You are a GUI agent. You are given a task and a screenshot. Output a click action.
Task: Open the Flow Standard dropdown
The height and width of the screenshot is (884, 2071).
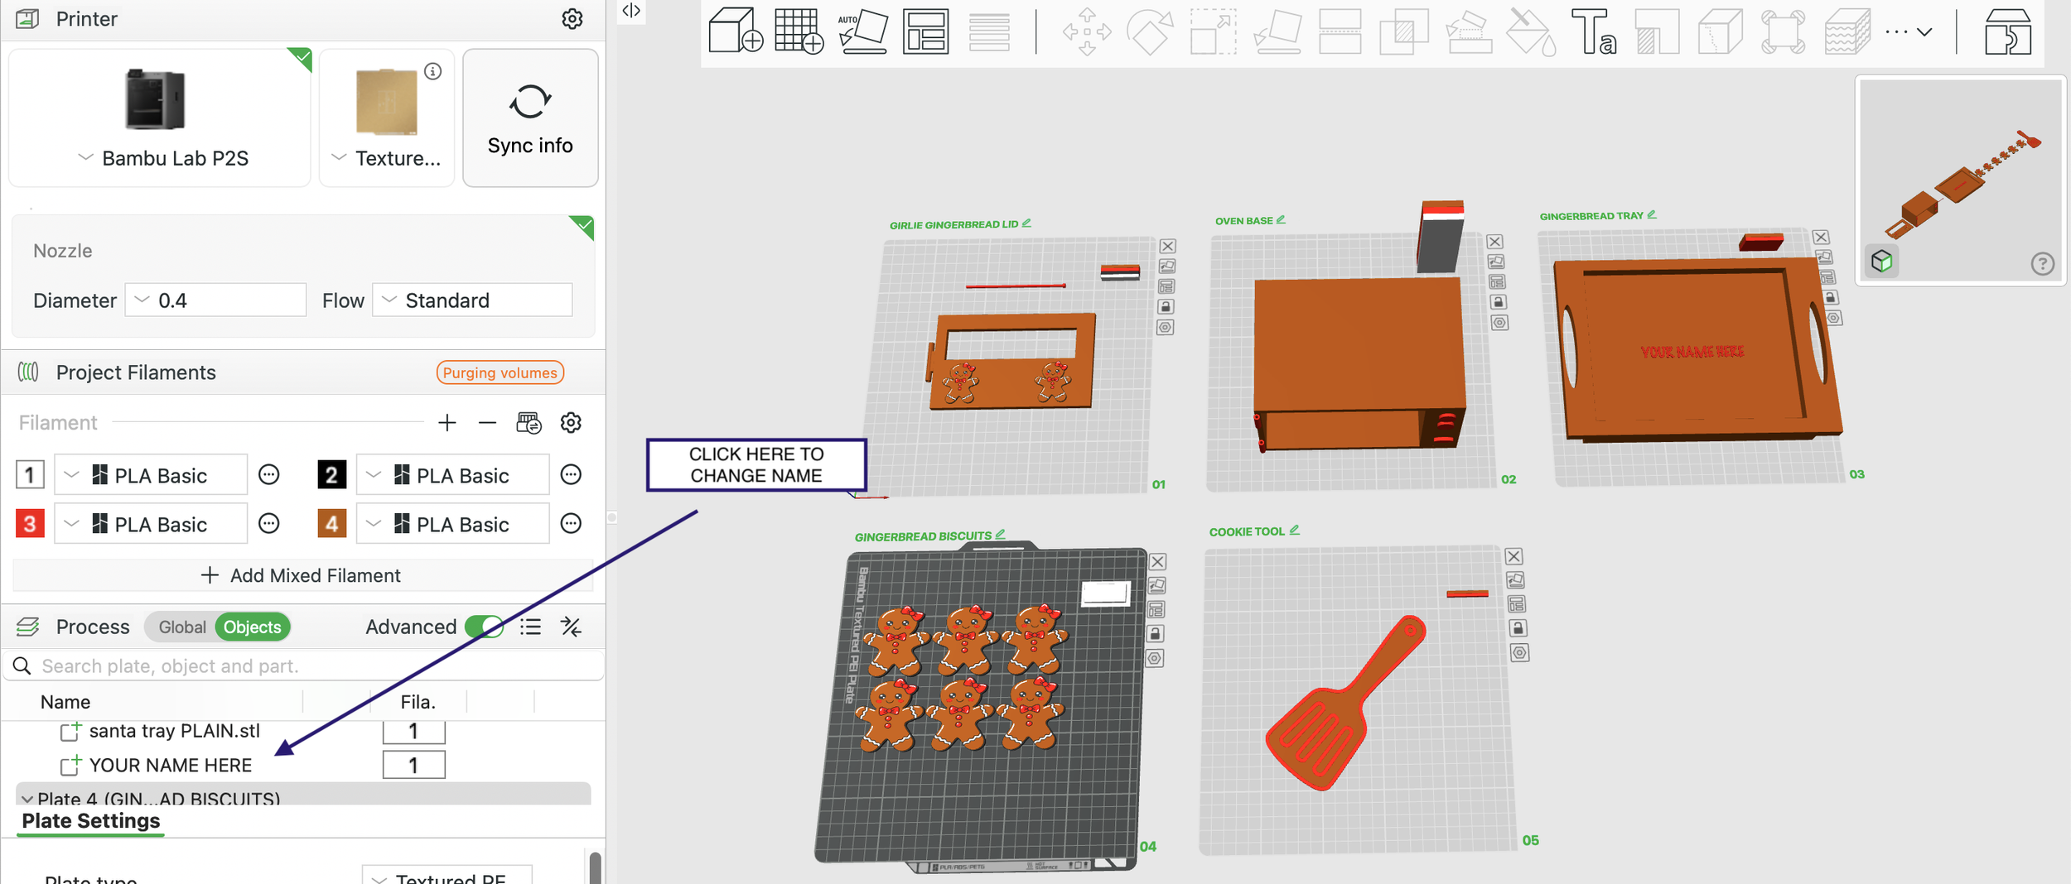point(472,300)
